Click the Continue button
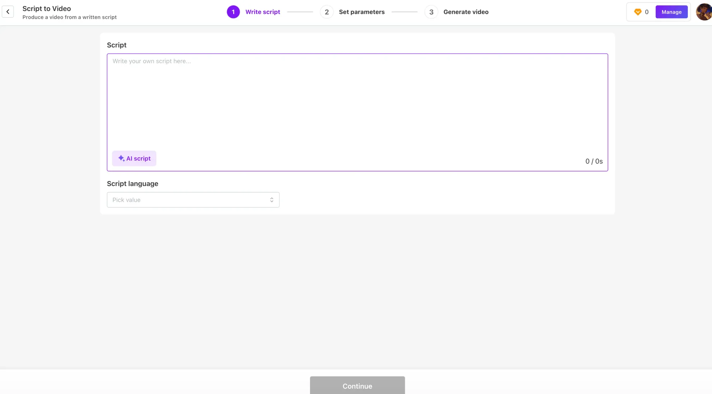 [x=357, y=385]
